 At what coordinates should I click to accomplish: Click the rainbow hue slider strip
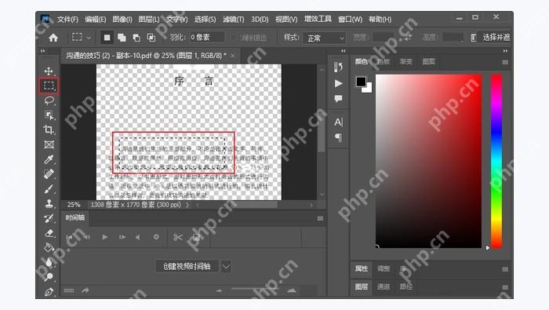coord(496,161)
